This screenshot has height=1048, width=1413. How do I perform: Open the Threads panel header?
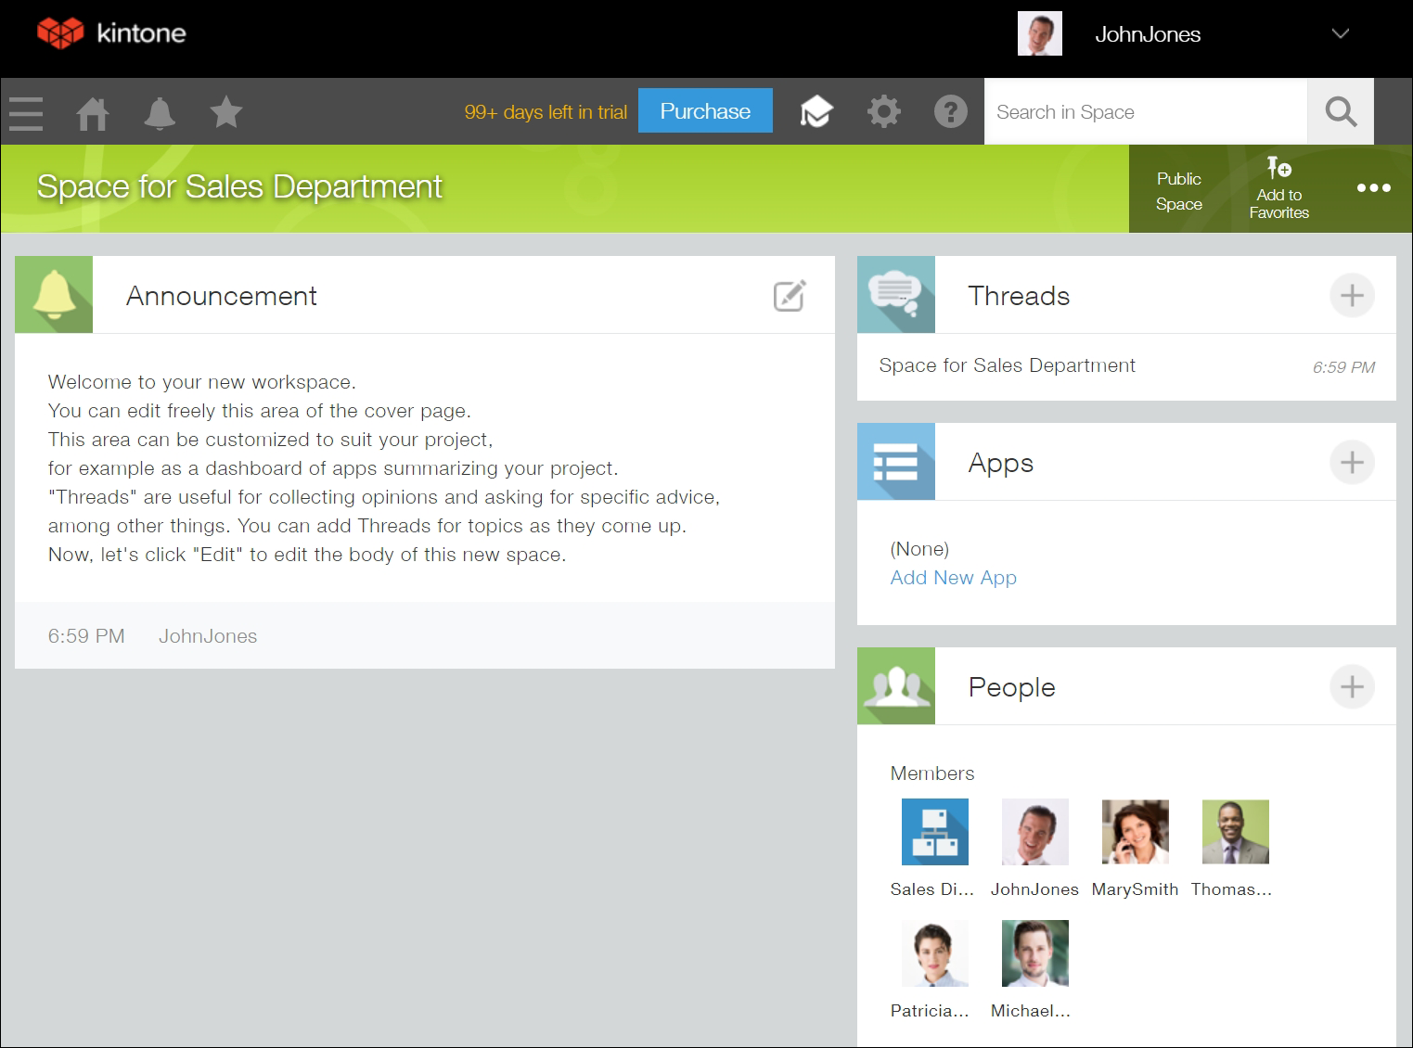pos(1018,295)
